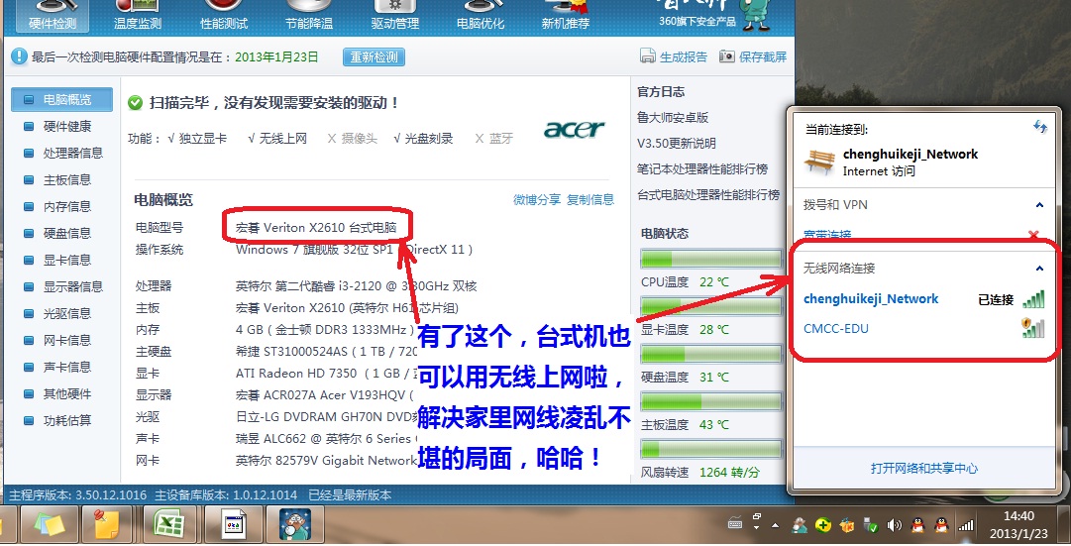This screenshot has width=1071, height=546.
Task: Open the Paint document taskbar icon
Action: [233, 525]
